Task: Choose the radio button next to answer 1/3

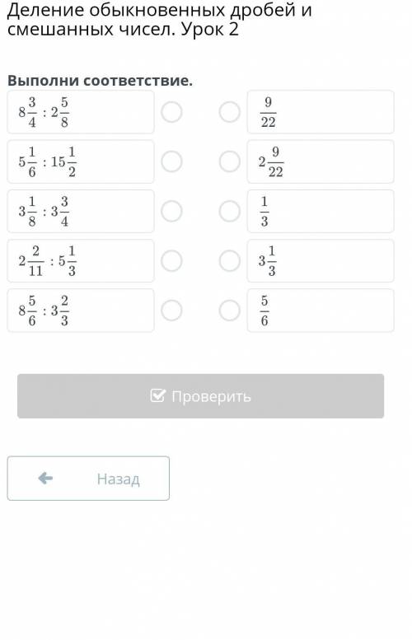Action: pos(229,212)
